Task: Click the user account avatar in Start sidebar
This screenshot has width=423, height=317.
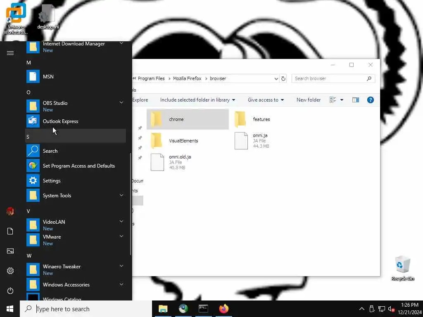Action: coord(10,211)
